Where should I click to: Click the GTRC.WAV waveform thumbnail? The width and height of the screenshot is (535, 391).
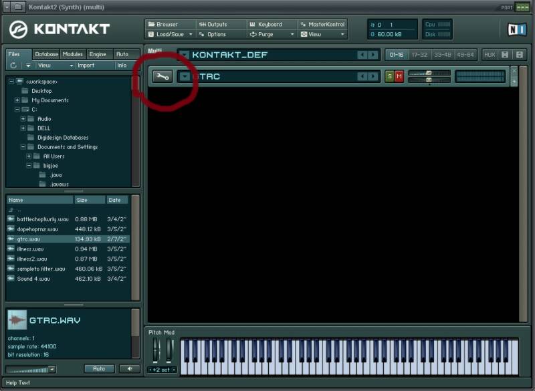click(17, 319)
